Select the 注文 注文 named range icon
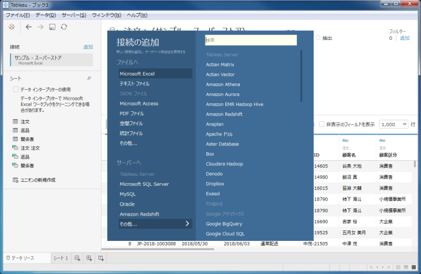 pyautogui.click(x=15, y=148)
